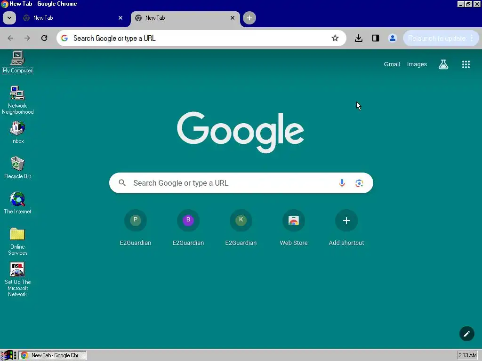Click the New Tab - Google Chrome taskbar button
The width and height of the screenshot is (482, 361).
point(52,355)
